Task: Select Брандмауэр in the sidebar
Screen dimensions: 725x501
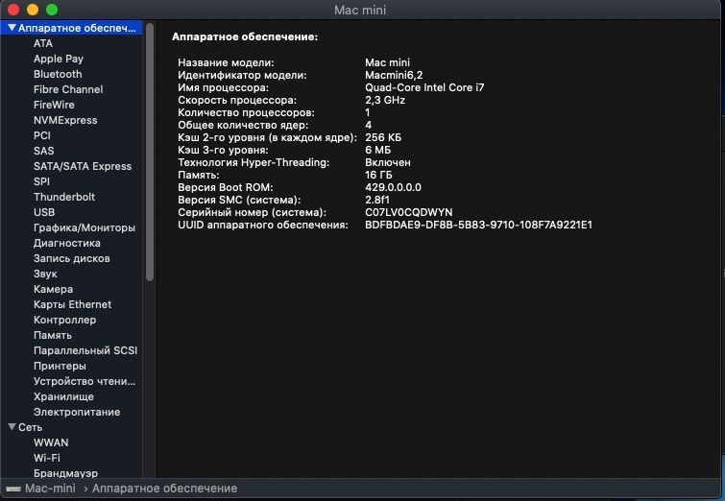Action: tap(65, 473)
